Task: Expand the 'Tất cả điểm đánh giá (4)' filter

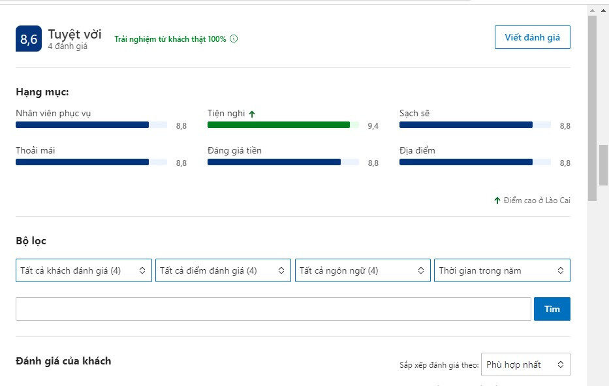Action: click(x=223, y=270)
